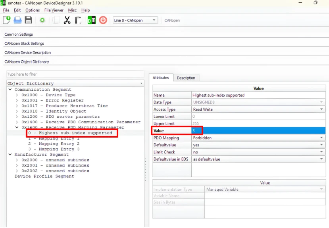Image resolution: width=329 pixels, height=228 pixels.
Task: Open the Line 0 - CANopen dropdown
Action: pos(135,20)
